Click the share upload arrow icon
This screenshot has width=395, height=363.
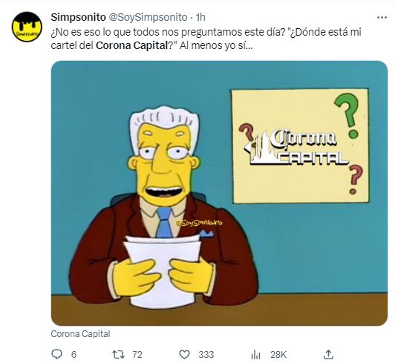[328, 354]
